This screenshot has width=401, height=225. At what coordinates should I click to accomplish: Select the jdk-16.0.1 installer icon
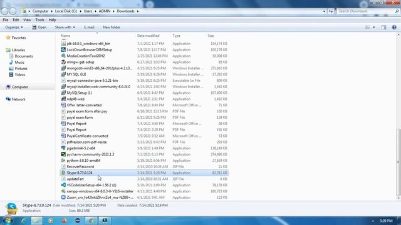[63, 44]
